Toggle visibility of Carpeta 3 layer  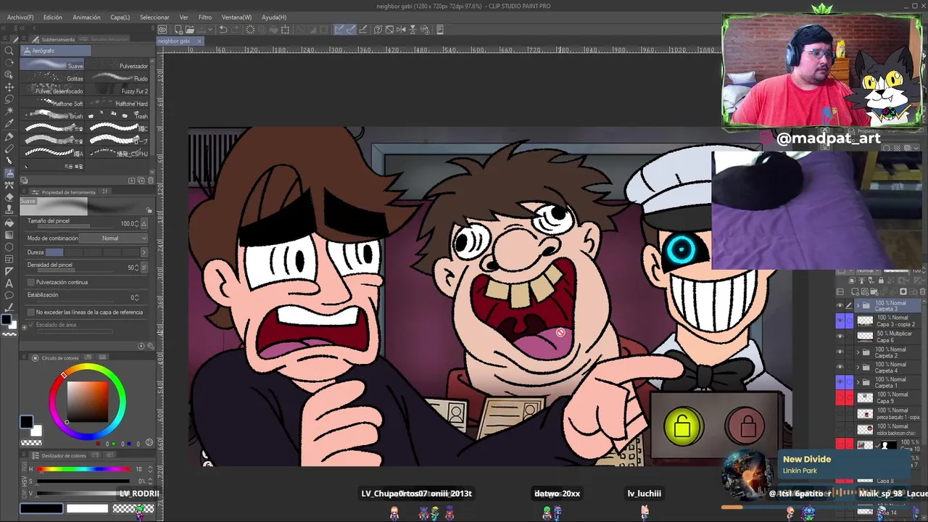coord(840,305)
